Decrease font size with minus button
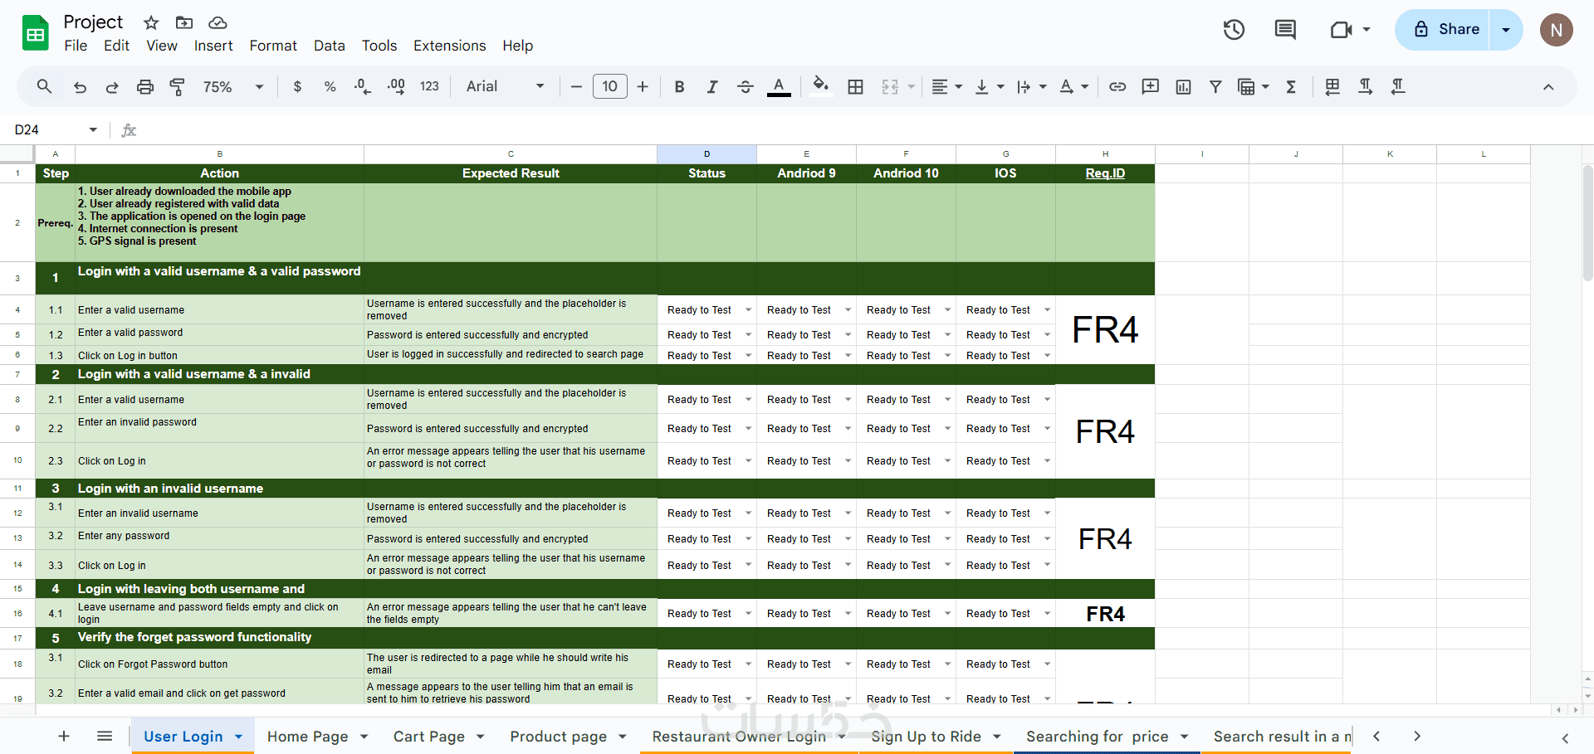The image size is (1594, 754). (x=576, y=87)
